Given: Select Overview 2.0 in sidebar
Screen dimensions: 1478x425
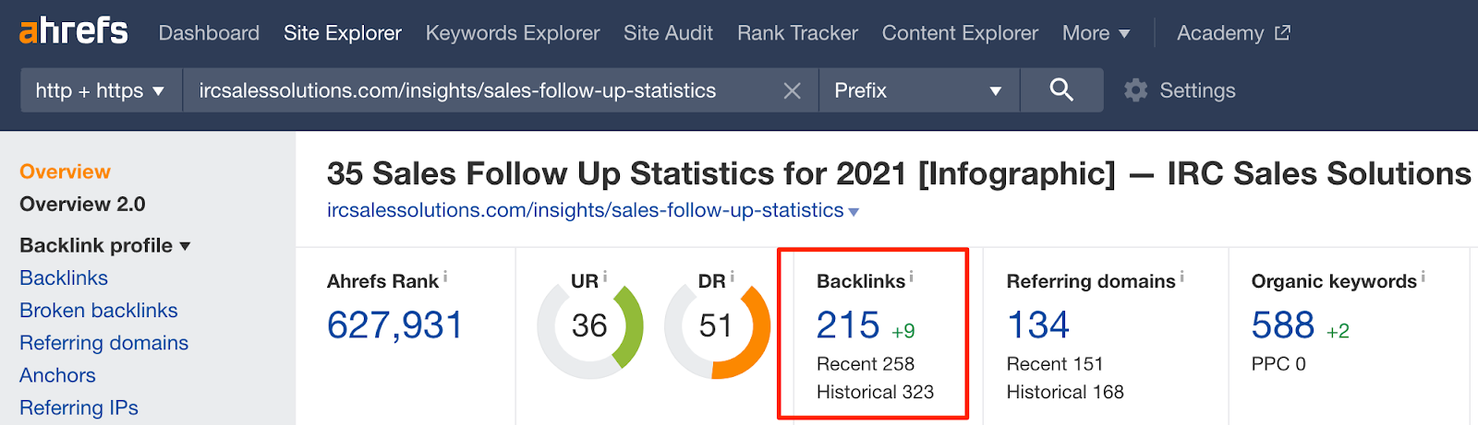Looking at the screenshot, I should click(82, 204).
